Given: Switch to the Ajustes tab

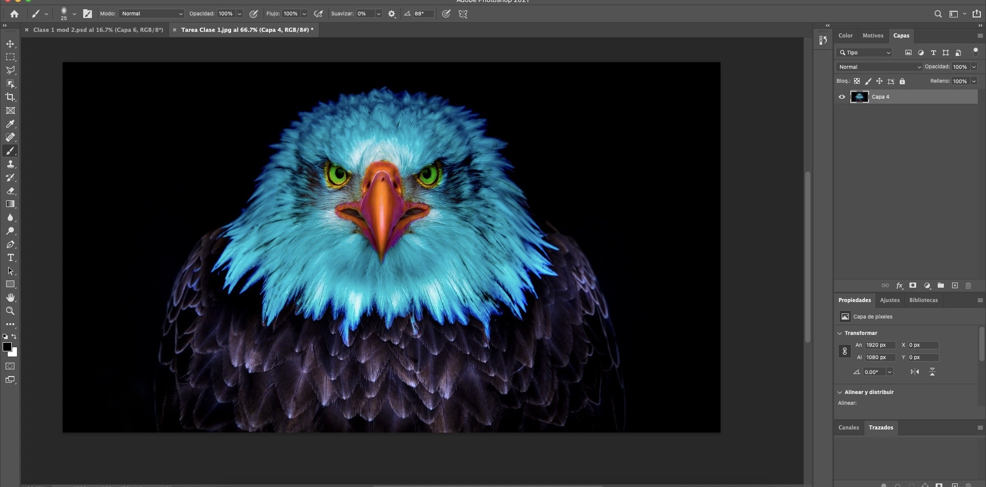Looking at the screenshot, I should click(x=889, y=300).
